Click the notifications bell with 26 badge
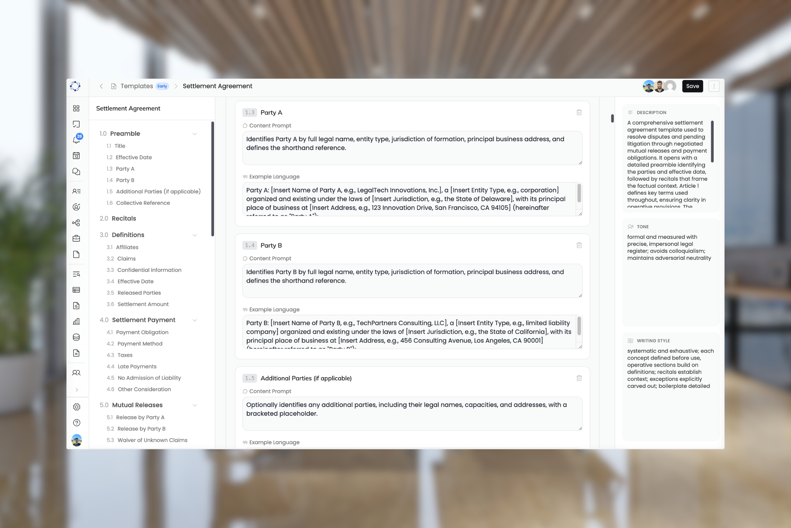The image size is (791, 528). coord(77,140)
